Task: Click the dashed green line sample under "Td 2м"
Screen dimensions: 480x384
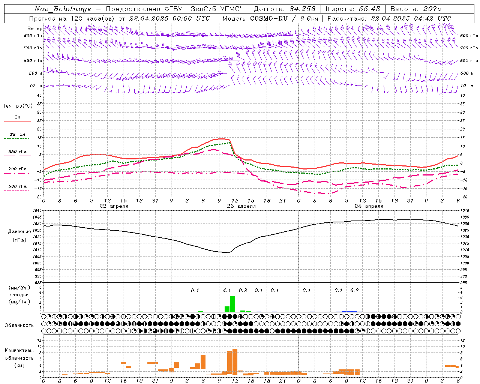Action: click(x=17, y=138)
